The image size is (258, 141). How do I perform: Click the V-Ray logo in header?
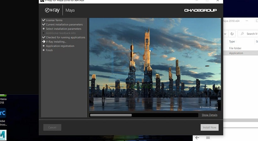[x=52, y=10]
